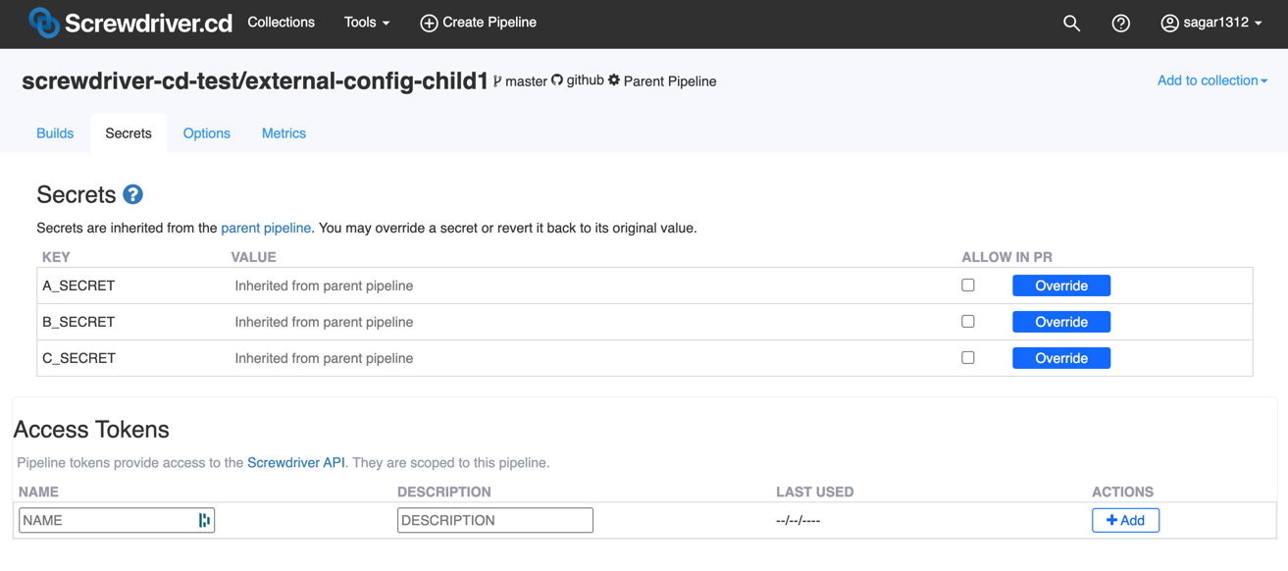Screen dimensions: 1288x571
Task: Override the B_SECRET value
Action: (1061, 322)
